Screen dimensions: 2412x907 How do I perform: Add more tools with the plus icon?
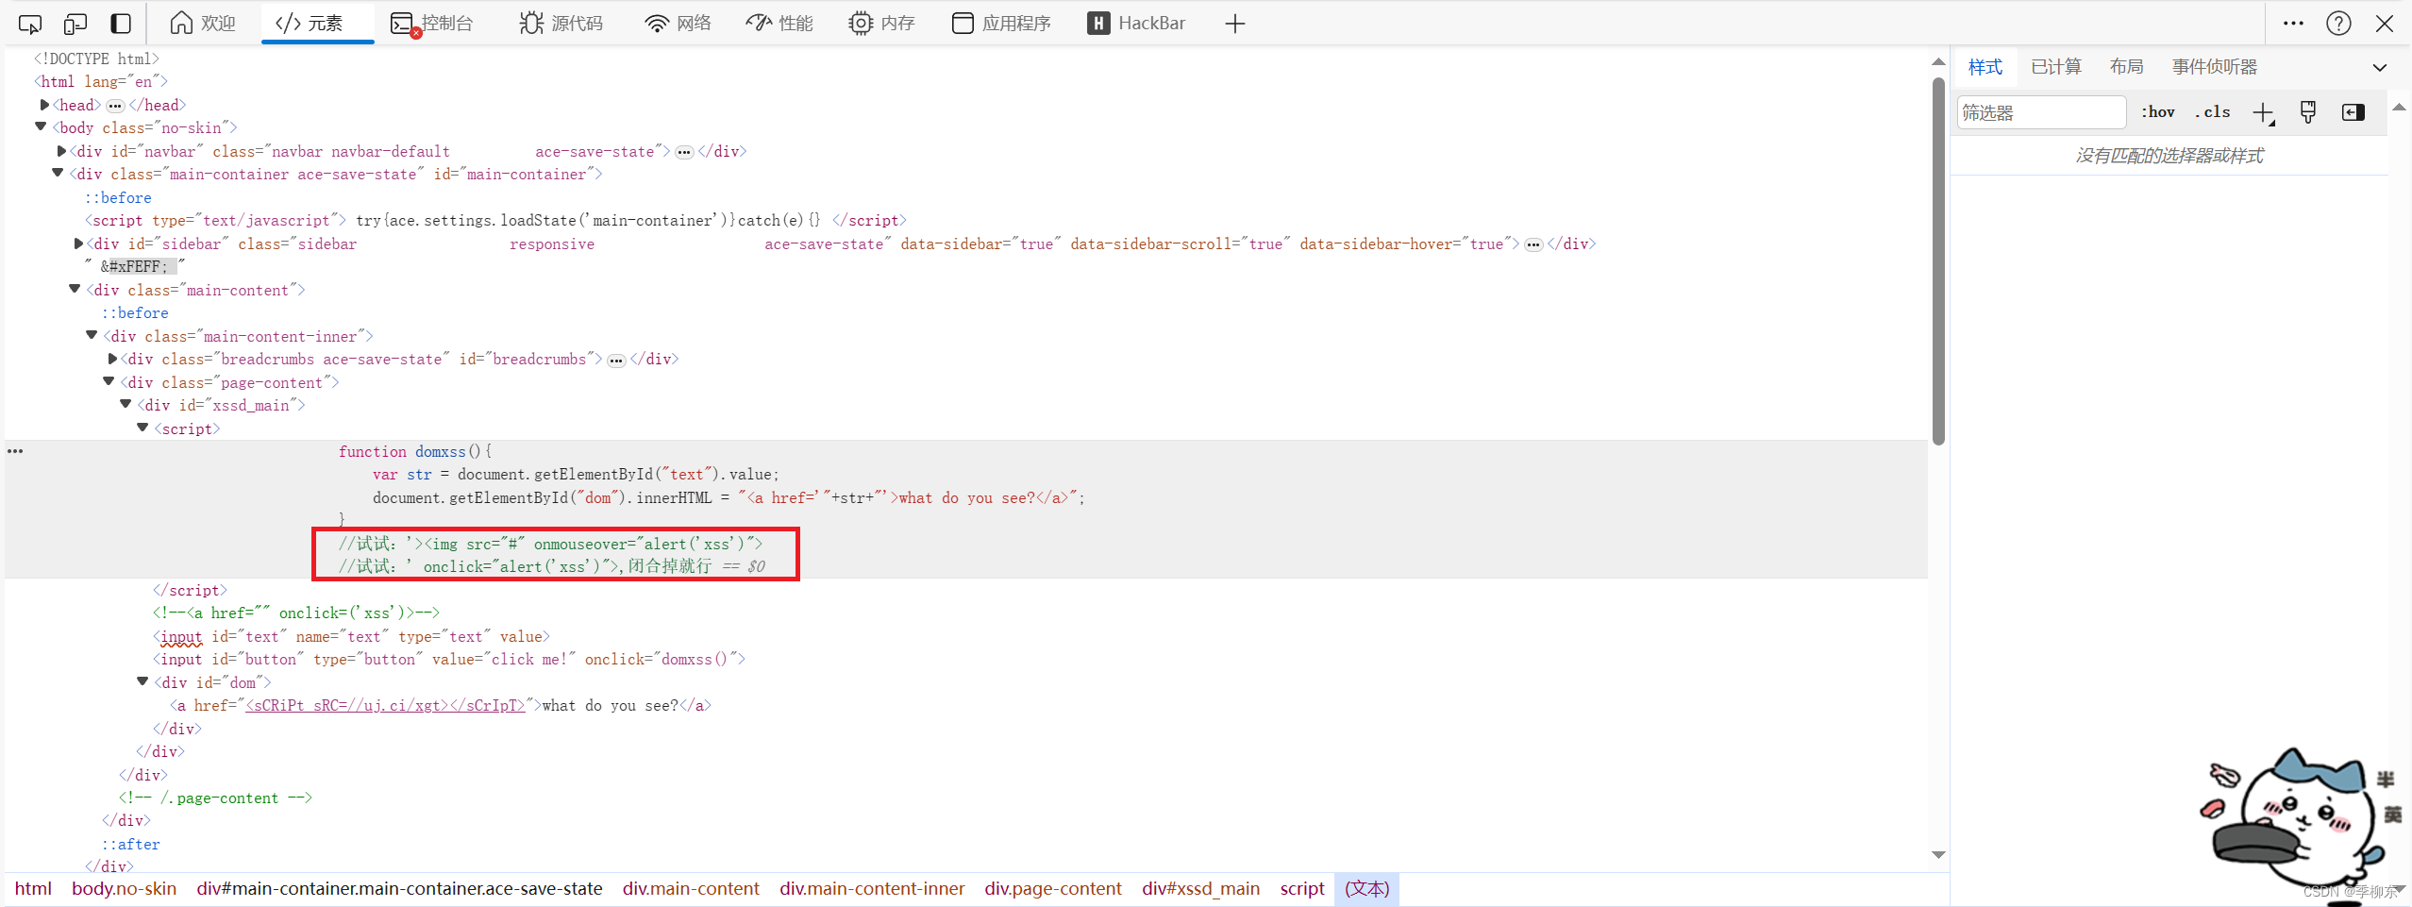pyautogui.click(x=1235, y=24)
